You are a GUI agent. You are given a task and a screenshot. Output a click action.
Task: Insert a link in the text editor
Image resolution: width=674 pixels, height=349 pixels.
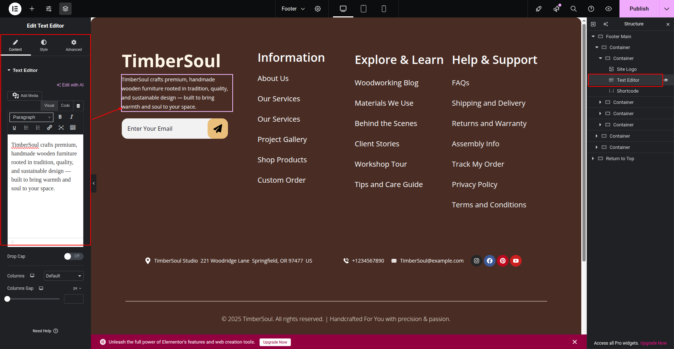click(49, 127)
